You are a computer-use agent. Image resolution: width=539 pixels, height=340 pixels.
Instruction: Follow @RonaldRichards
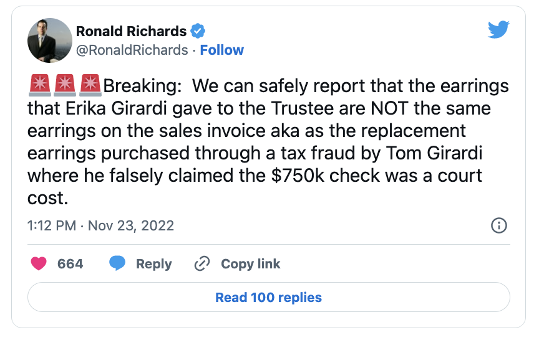[221, 50]
